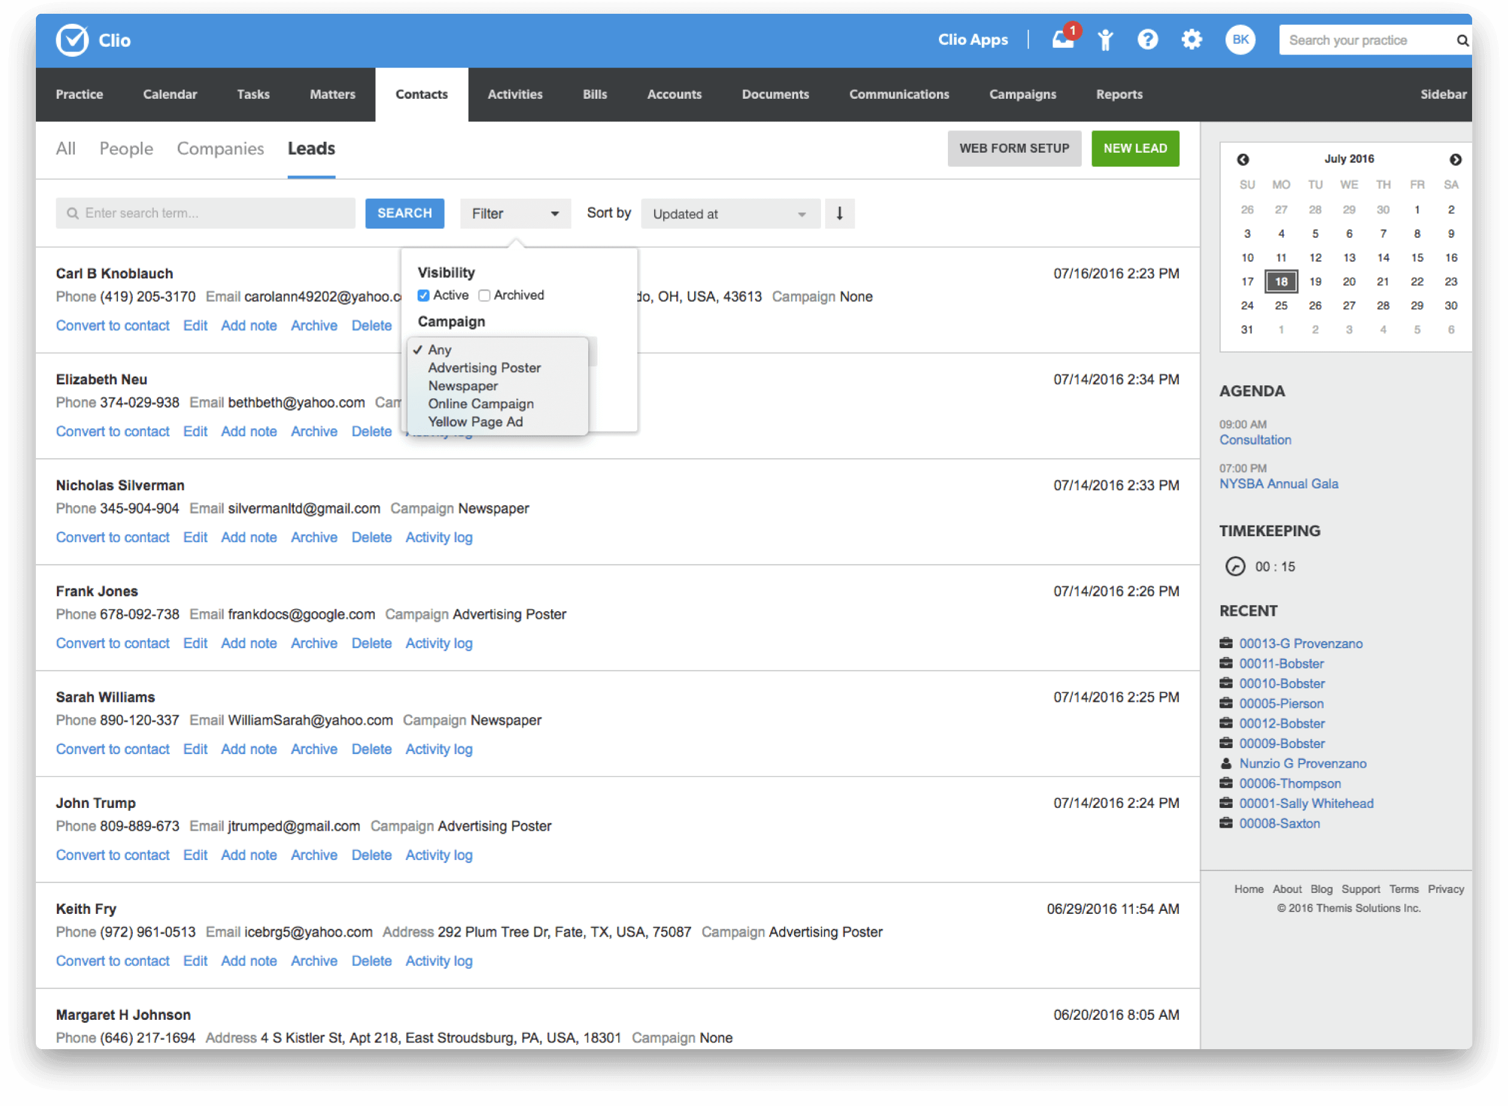Open the Campaigns navigation tab

[1022, 95]
